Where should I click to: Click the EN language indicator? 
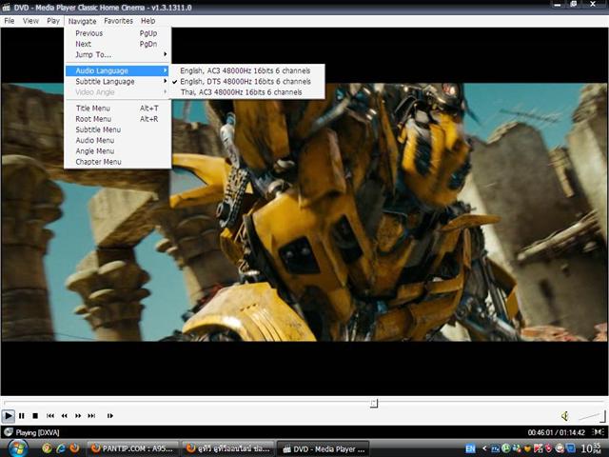[470, 448]
